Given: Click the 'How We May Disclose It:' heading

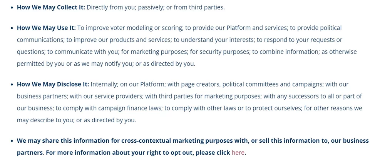Looking at the screenshot, I should click(53, 84).
